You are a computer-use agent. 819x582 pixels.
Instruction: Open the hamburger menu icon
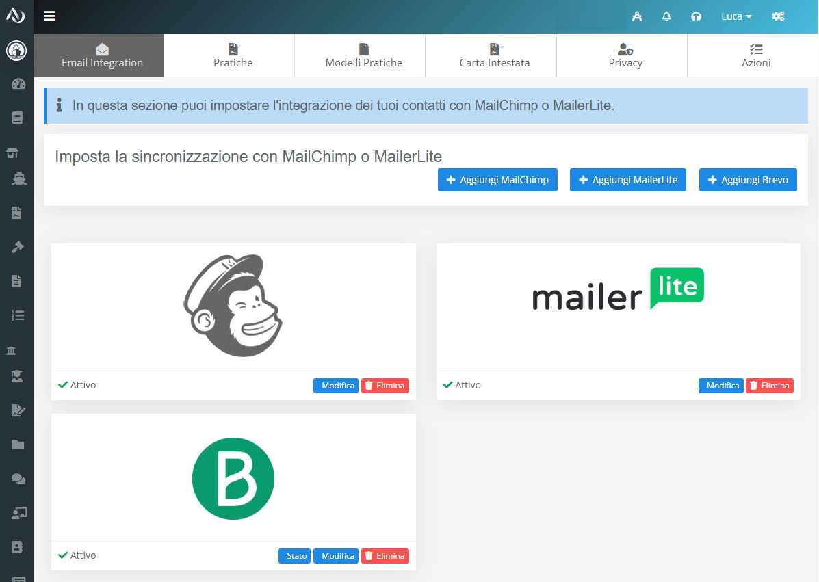click(x=49, y=16)
